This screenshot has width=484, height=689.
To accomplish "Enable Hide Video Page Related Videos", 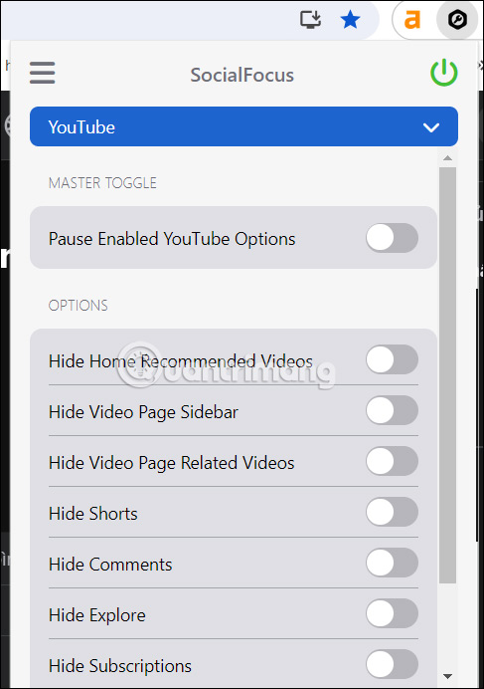I will pyautogui.click(x=392, y=461).
